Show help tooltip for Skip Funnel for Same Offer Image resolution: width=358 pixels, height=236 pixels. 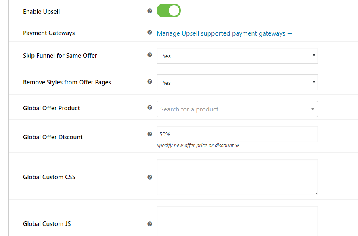[x=150, y=55]
